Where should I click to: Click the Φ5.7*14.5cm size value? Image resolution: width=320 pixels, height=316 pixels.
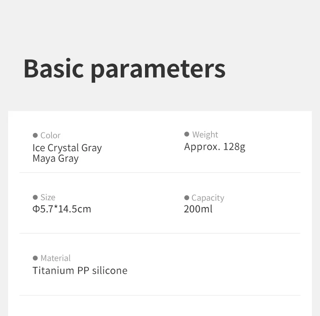pos(62,209)
